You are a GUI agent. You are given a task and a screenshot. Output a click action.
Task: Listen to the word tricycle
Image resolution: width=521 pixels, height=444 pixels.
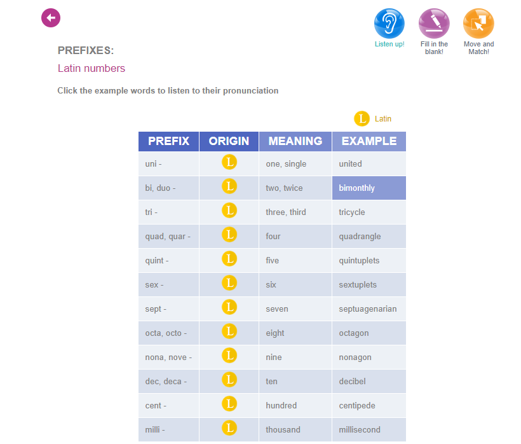point(352,212)
